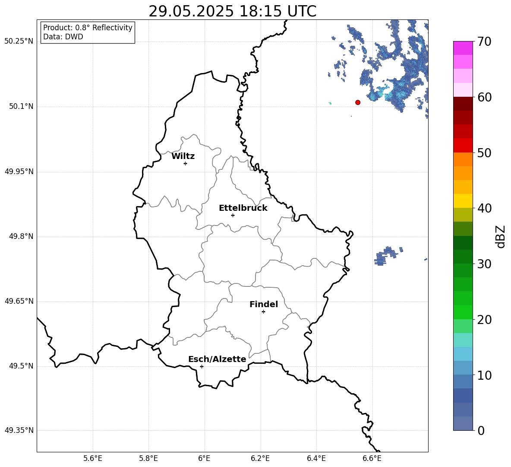Image resolution: width=511 pixels, height=467 pixels.
Task: Click the bright red colorbar segment above 50
Action: (463, 146)
